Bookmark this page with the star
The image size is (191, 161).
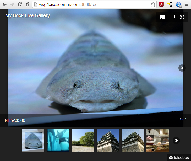pos(153,4)
